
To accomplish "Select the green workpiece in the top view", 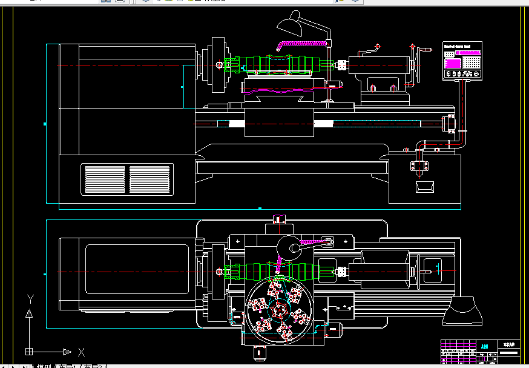I will pos(278,271).
